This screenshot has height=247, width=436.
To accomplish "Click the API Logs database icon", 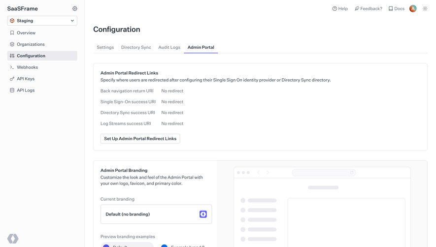I will [12, 91].
